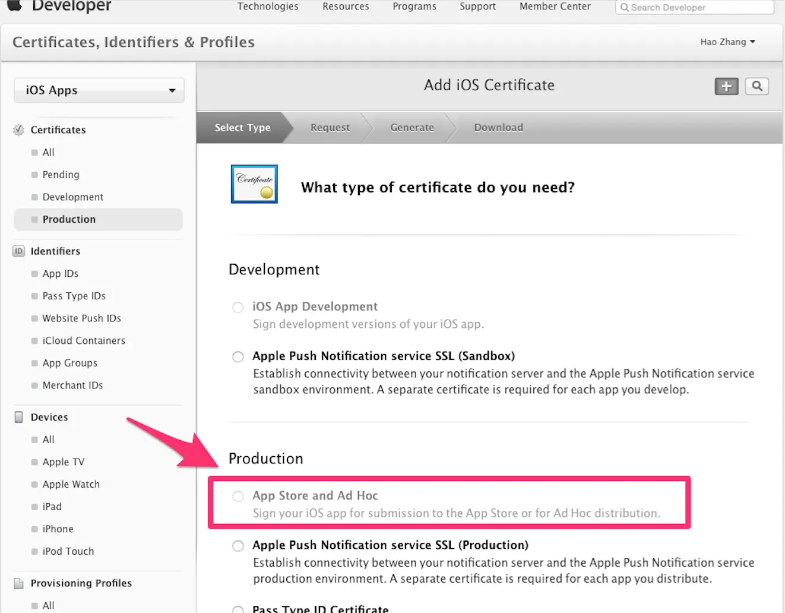This screenshot has height=613, width=785.
Task: Open All under Devices
Action: (x=48, y=440)
